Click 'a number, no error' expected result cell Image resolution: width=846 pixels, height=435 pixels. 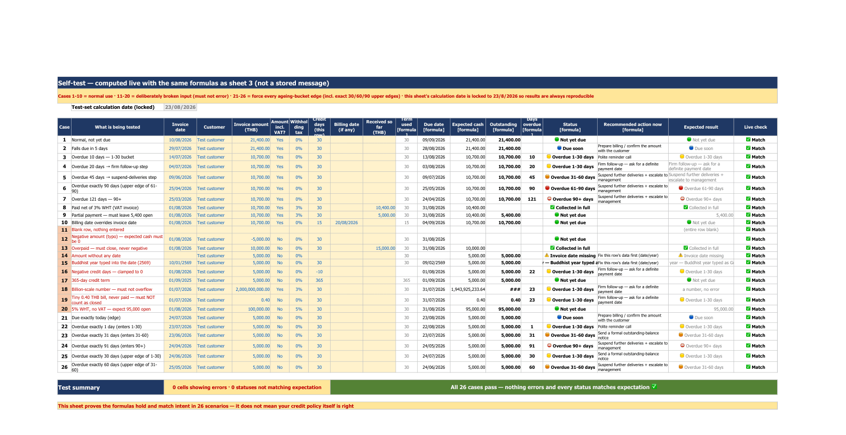click(x=701, y=289)
